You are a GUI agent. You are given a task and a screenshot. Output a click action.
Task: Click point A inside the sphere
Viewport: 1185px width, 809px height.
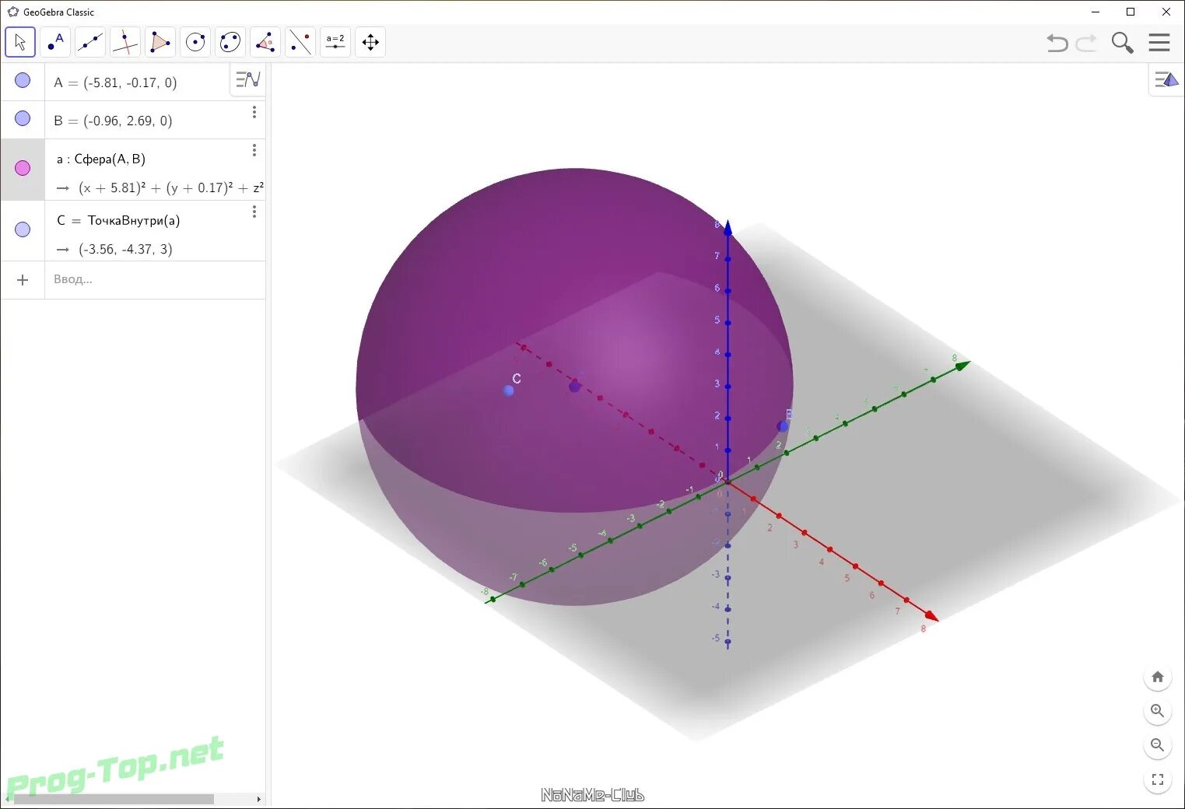click(x=575, y=385)
